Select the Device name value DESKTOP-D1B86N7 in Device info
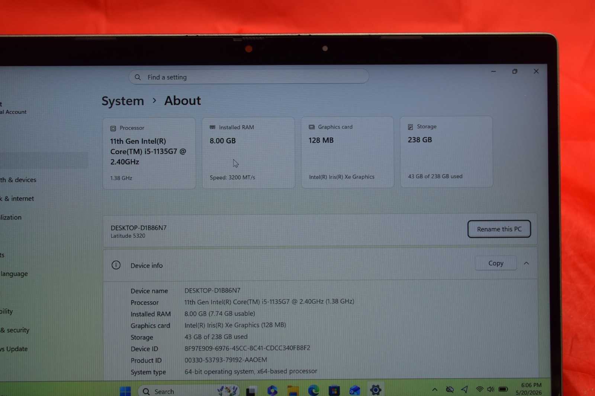This screenshot has width=595, height=396. (212, 290)
